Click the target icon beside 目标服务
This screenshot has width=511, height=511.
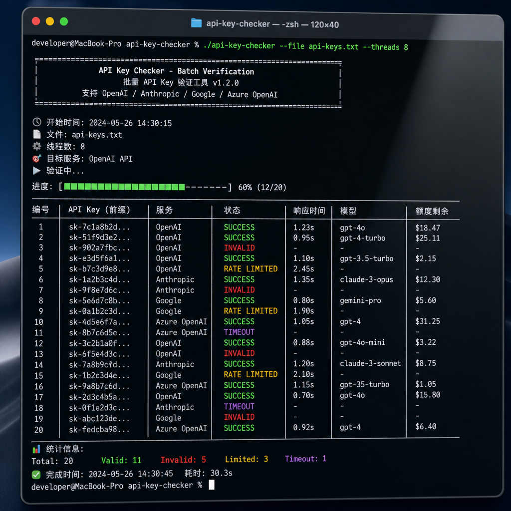click(37, 158)
